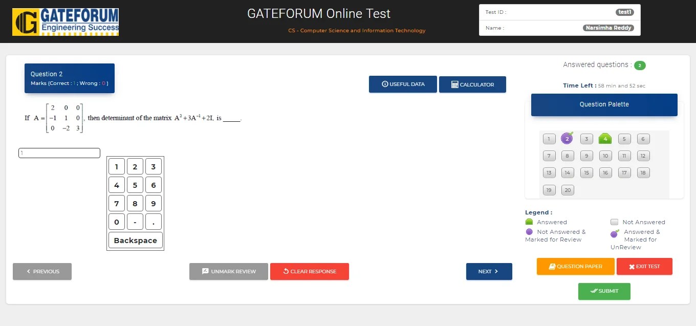Advance with the Next arrow button
This screenshot has width=696, height=326.
489,271
